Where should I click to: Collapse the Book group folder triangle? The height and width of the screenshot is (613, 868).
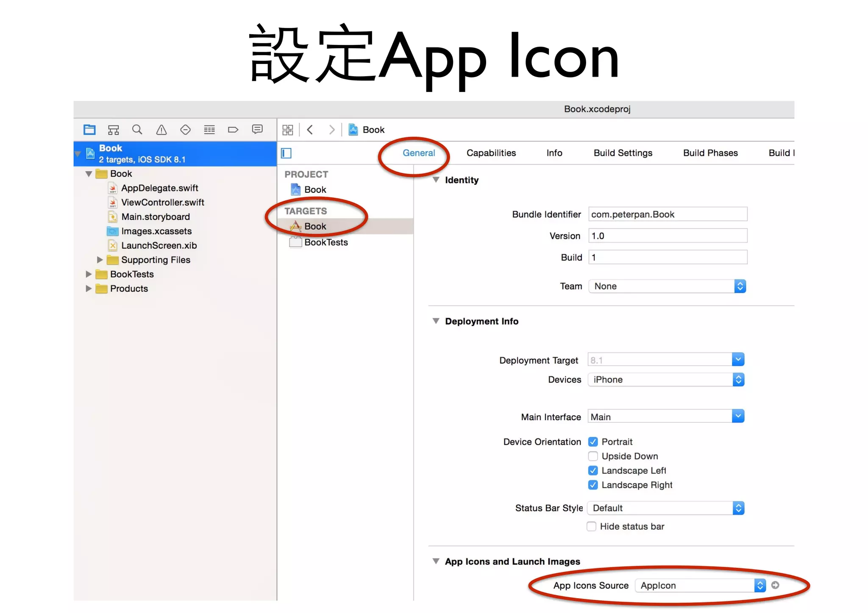89,174
